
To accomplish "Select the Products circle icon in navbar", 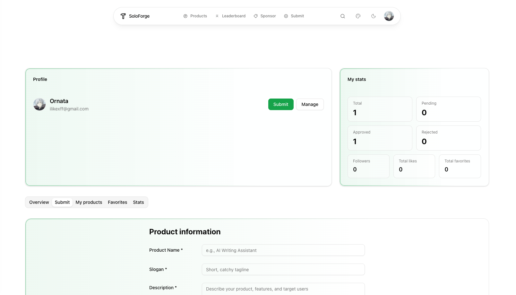I will pyautogui.click(x=185, y=16).
